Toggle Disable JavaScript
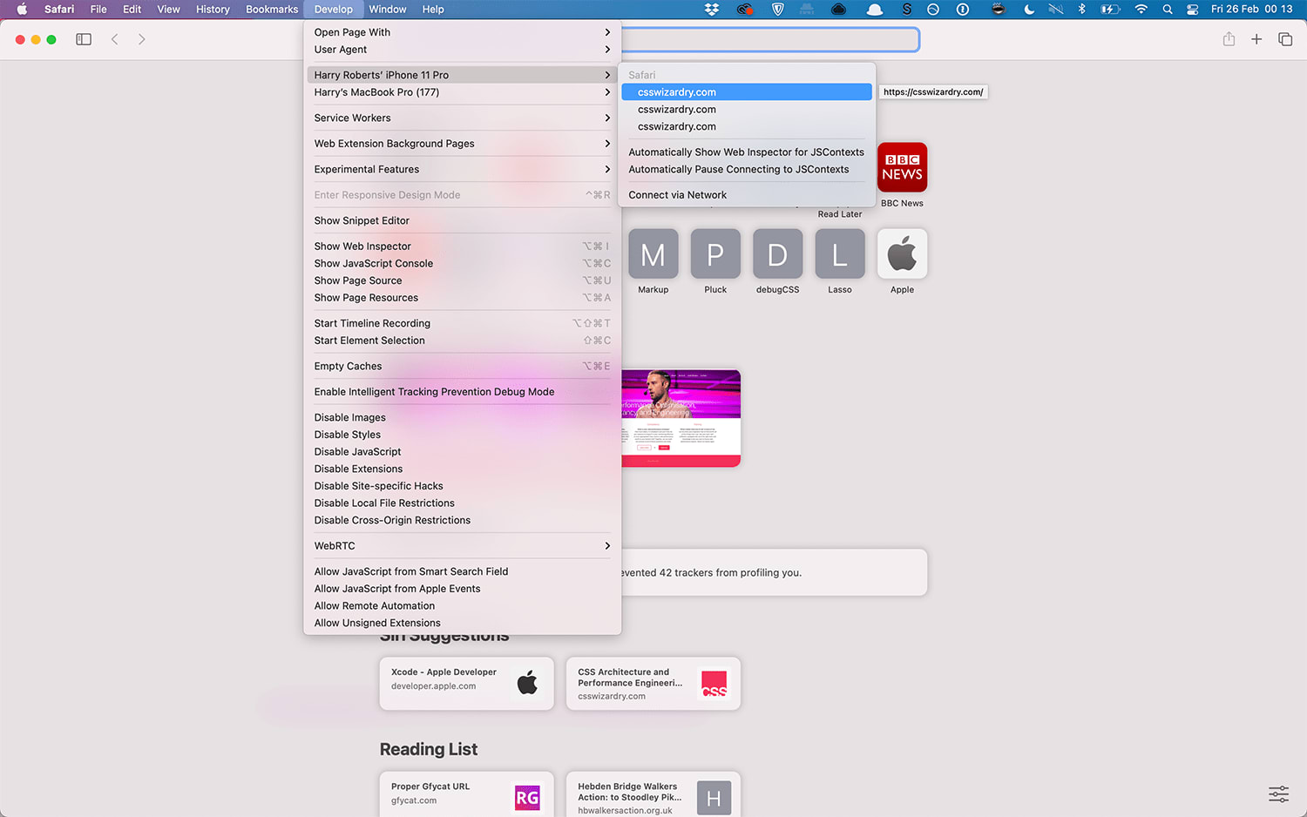 (x=462, y=452)
